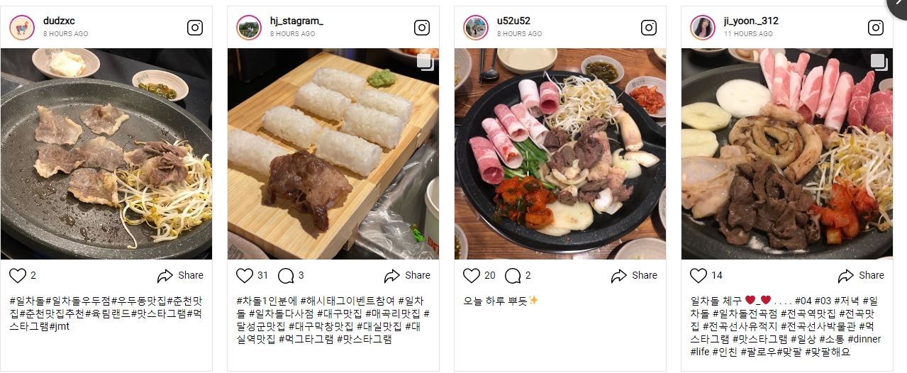
Task: Open ji_yoon._312 profile avatar
Action: (703, 28)
